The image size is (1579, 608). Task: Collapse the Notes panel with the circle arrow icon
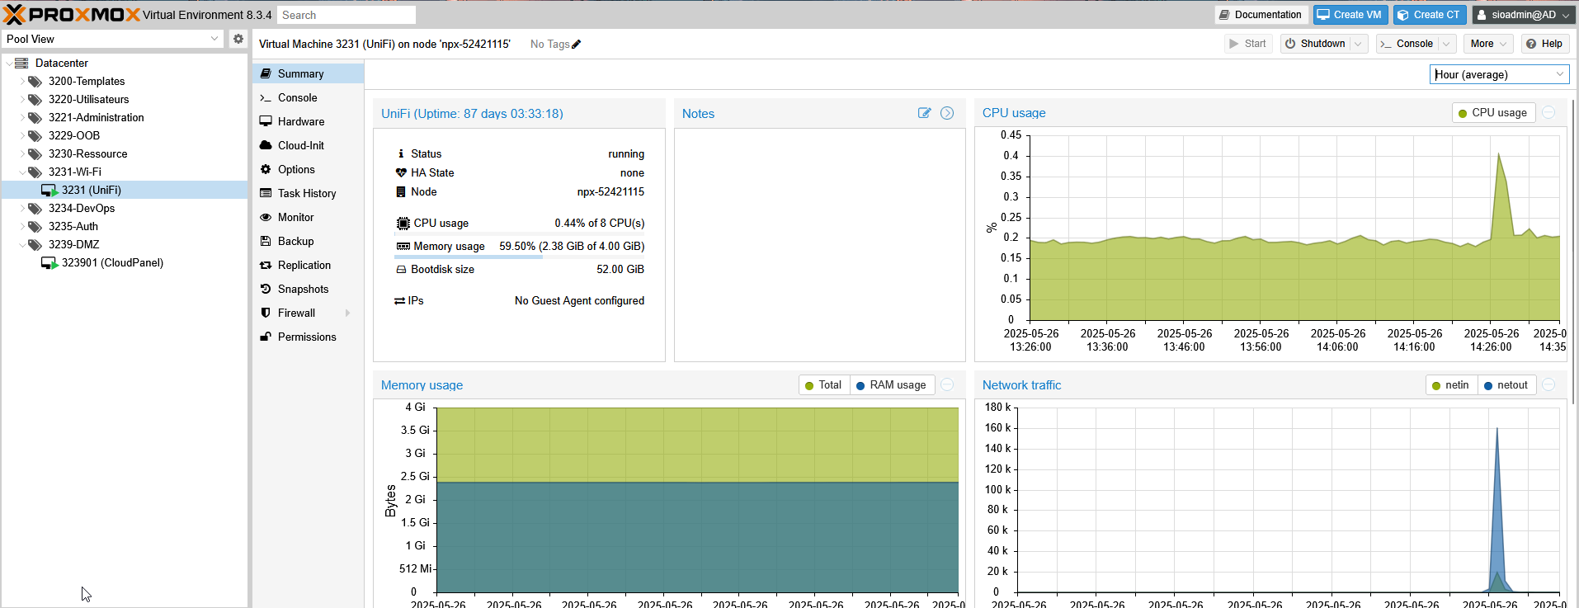pos(947,113)
